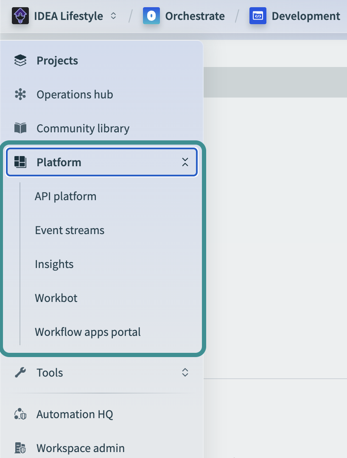347x458 pixels.
Task: Select the Tools wrench icon
Action: pos(20,372)
